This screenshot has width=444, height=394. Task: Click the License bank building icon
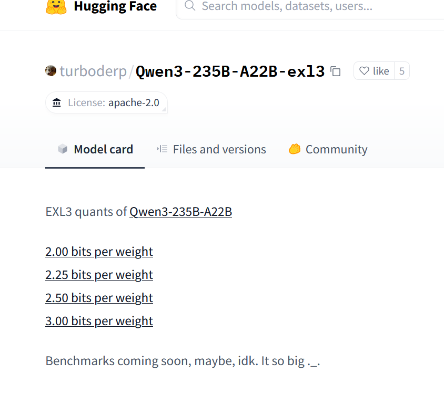pyautogui.click(x=57, y=102)
